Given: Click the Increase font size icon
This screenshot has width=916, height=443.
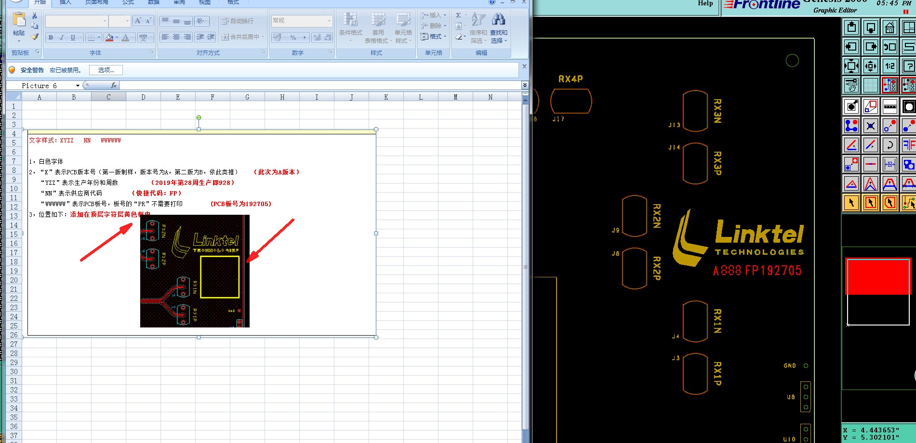Looking at the screenshot, I should point(138,21).
